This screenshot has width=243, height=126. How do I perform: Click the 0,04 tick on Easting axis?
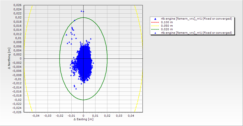coord(131,116)
